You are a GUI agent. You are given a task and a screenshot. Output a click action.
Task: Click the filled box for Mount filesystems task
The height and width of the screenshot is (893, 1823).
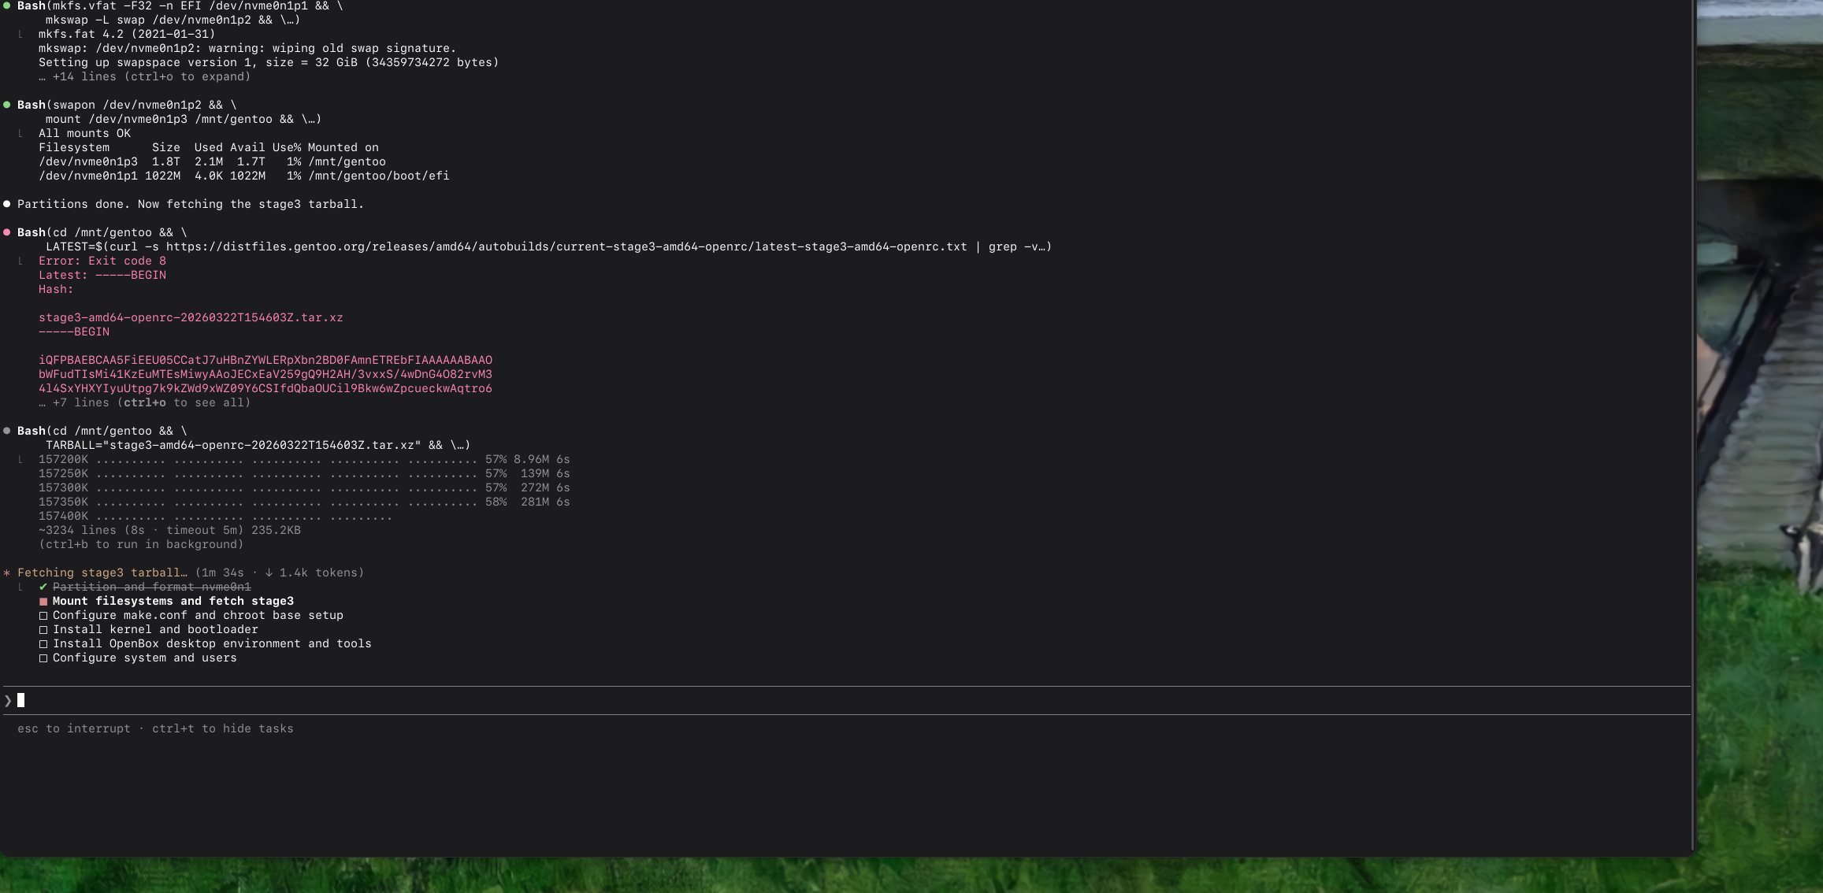(x=43, y=602)
